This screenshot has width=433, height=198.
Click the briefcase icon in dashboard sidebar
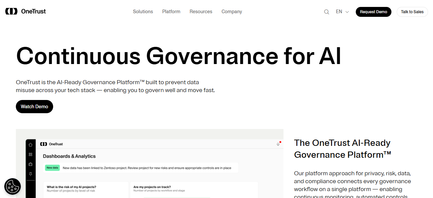(x=31, y=164)
